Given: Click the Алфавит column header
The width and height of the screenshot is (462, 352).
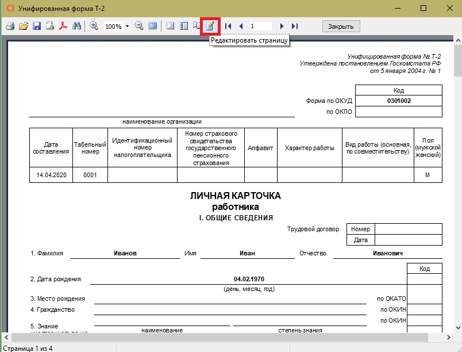Looking at the screenshot, I should (x=260, y=148).
